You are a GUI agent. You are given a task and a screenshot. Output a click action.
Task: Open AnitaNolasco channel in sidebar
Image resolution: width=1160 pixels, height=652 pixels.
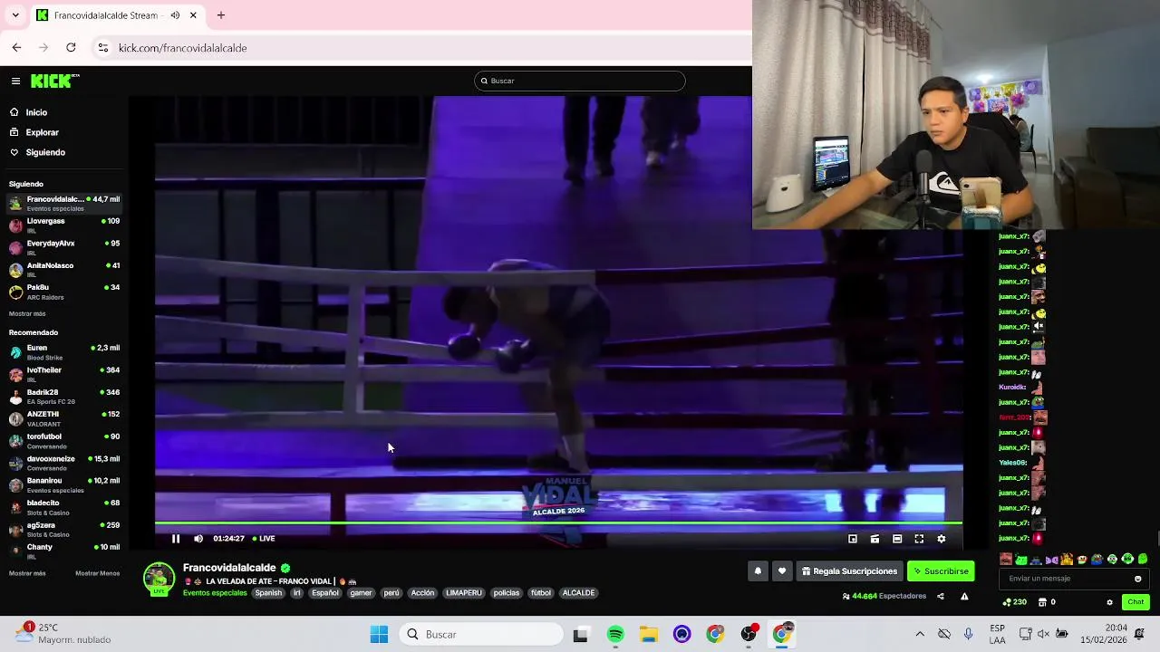click(63, 270)
